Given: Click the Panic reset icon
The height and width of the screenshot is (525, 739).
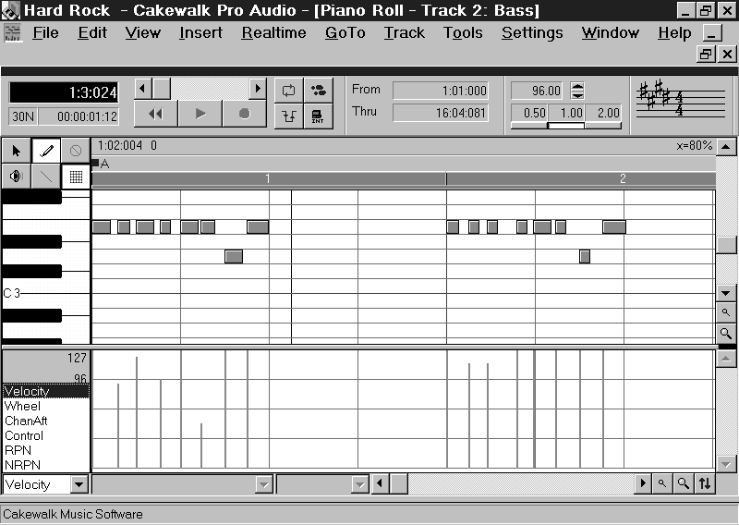Looking at the screenshot, I should click(x=318, y=90).
